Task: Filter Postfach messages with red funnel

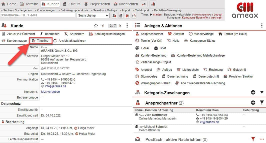Action: click(x=253, y=139)
